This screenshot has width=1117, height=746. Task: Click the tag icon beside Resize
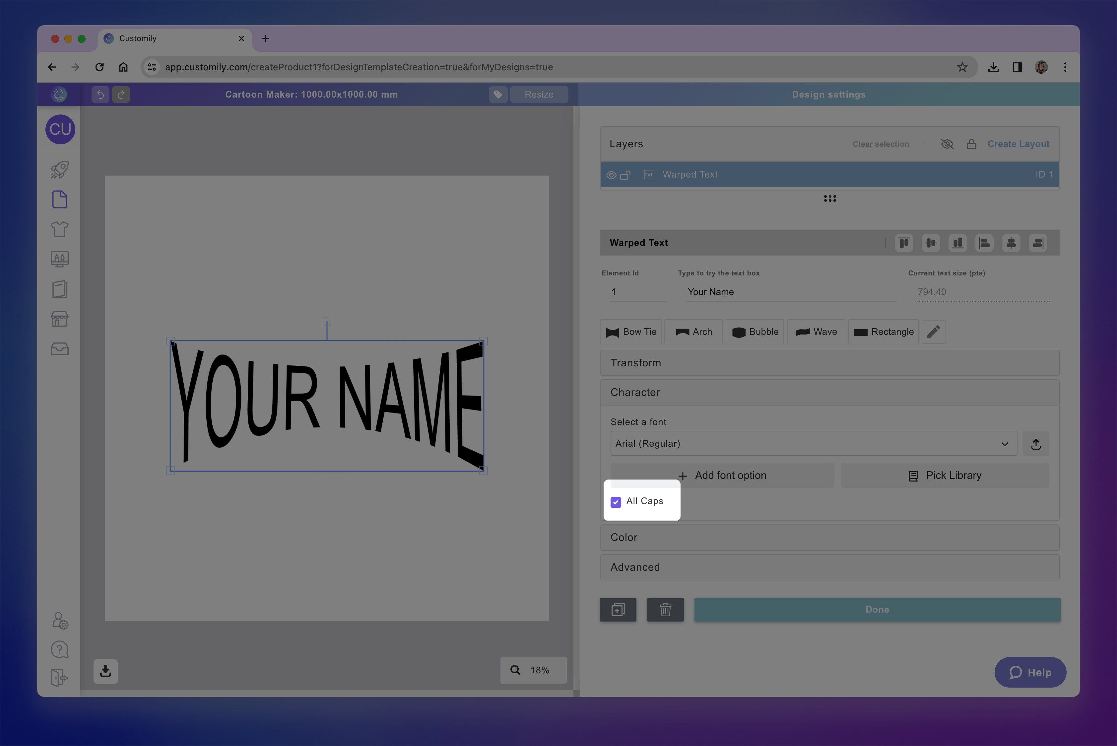pyautogui.click(x=498, y=95)
